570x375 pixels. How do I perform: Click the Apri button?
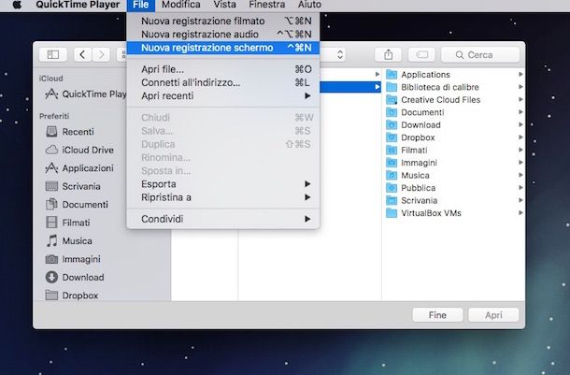click(x=493, y=315)
